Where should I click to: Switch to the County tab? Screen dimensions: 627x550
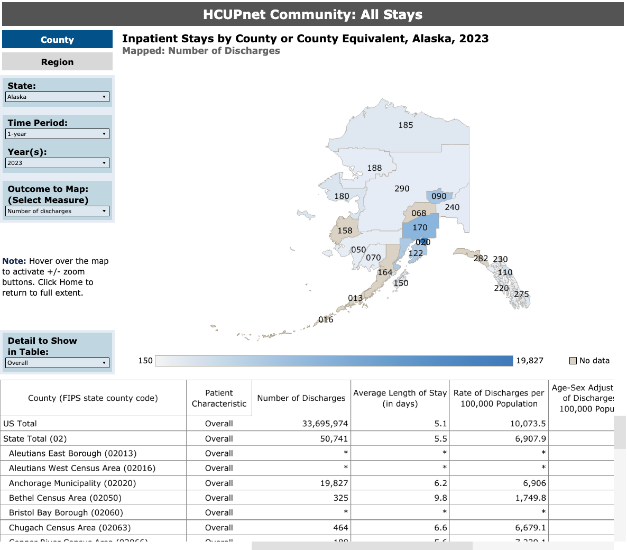tap(57, 39)
